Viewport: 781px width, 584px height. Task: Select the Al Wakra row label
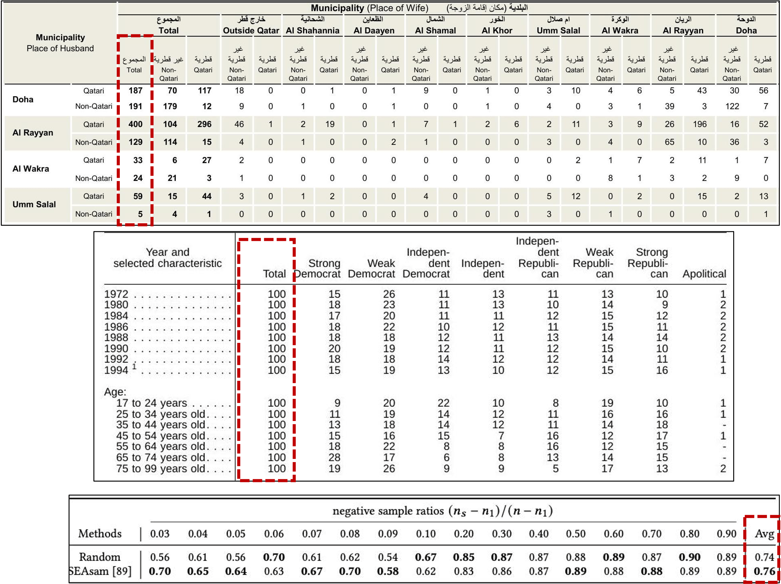31,169
